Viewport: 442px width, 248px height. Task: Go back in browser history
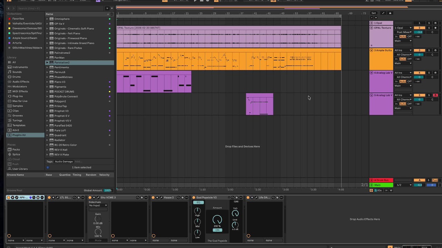click(x=9, y=8)
